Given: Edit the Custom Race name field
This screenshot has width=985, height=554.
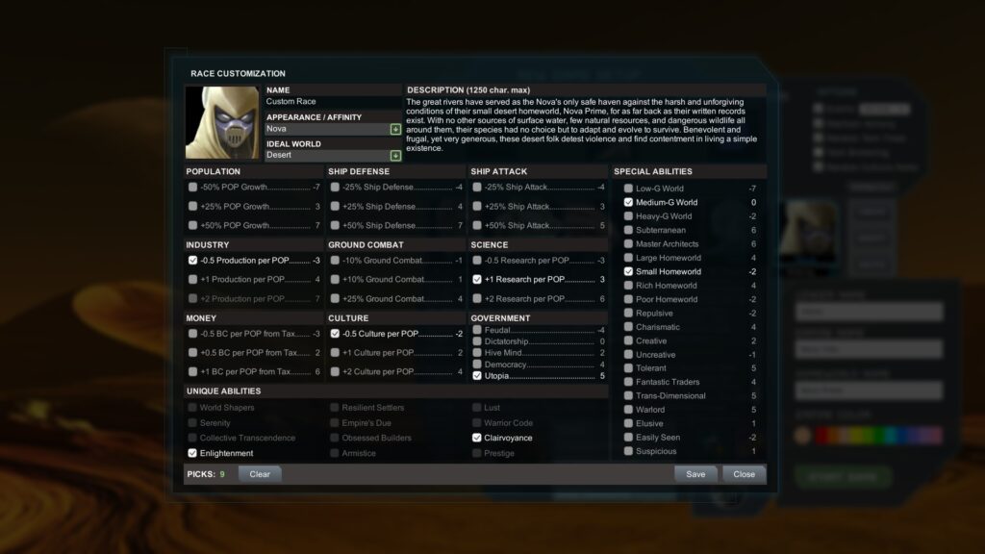Looking at the screenshot, I should click(333, 102).
